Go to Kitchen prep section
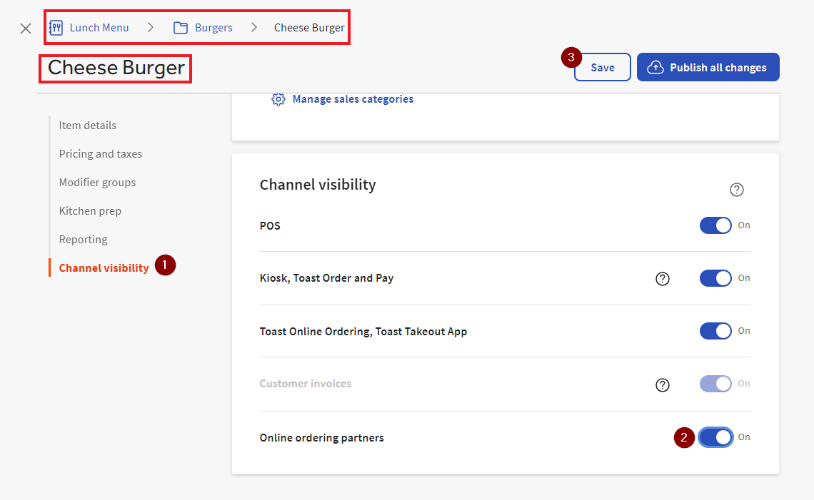 90,211
